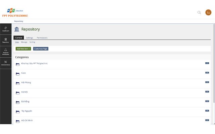Open actions dropdown for Core category
This screenshot has width=215, height=134.
pos(207,73)
